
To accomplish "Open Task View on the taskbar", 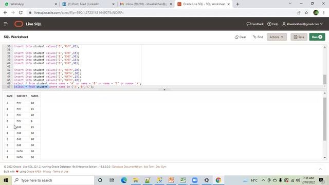I will pyautogui.click(x=112, y=180).
